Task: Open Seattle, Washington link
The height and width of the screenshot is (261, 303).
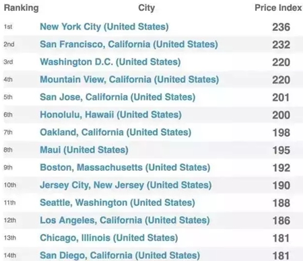Action: click(x=117, y=202)
